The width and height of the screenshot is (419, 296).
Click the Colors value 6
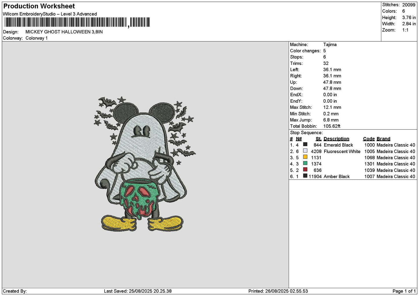(404, 11)
